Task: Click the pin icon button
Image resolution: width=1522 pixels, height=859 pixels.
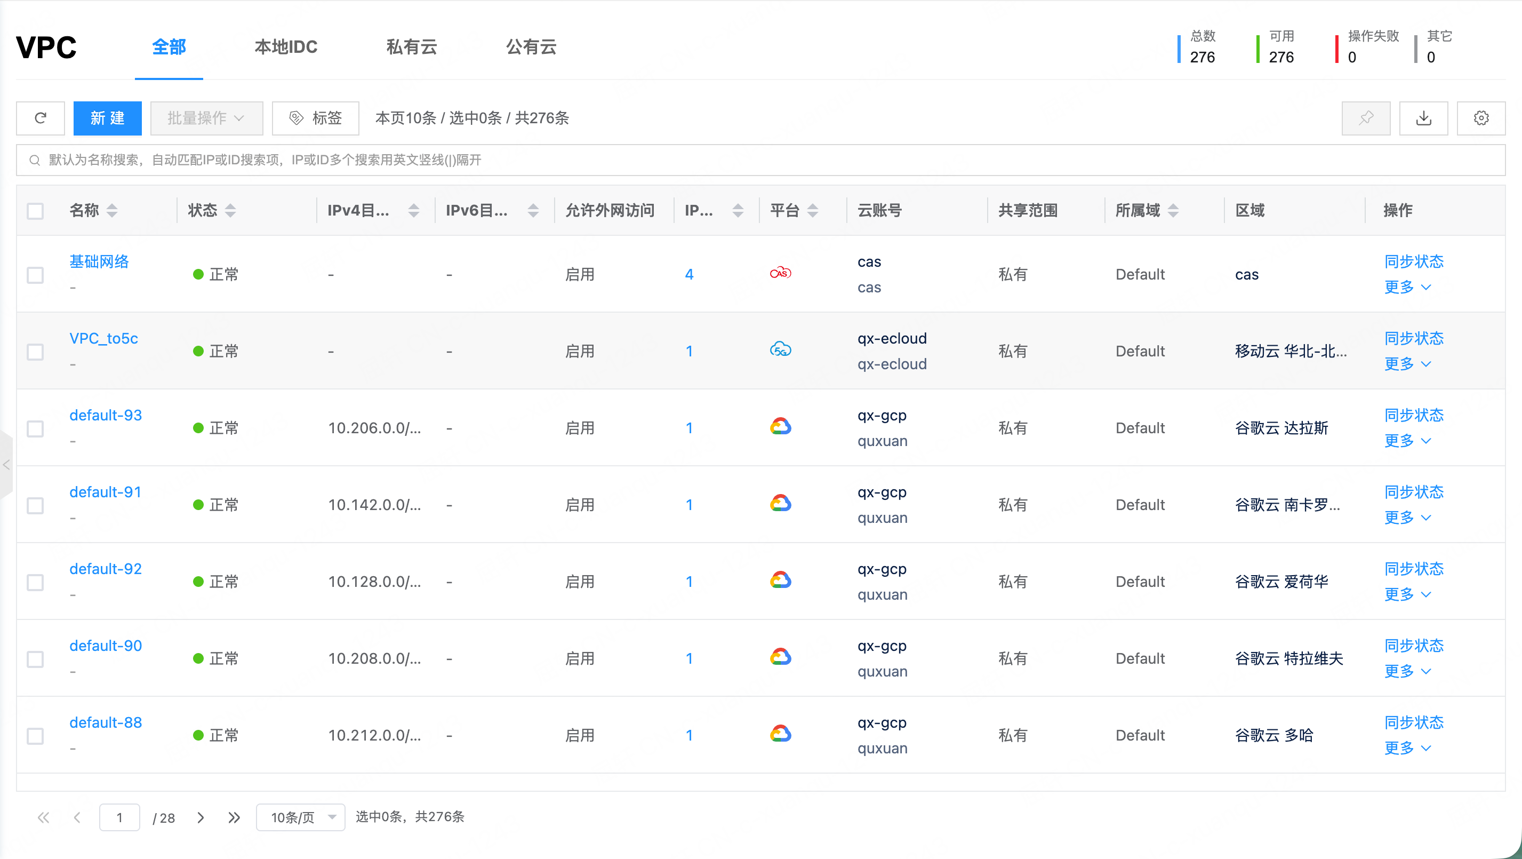Action: click(x=1365, y=118)
